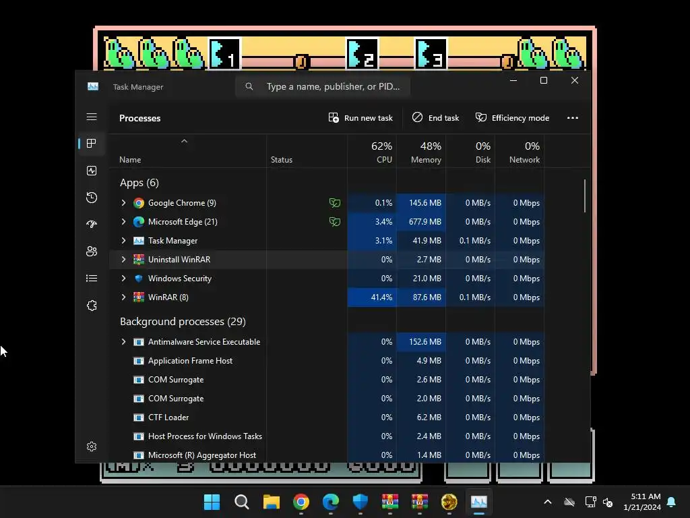Click the Apps (6) group heading
This screenshot has height=518, width=690.
point(139,182)
